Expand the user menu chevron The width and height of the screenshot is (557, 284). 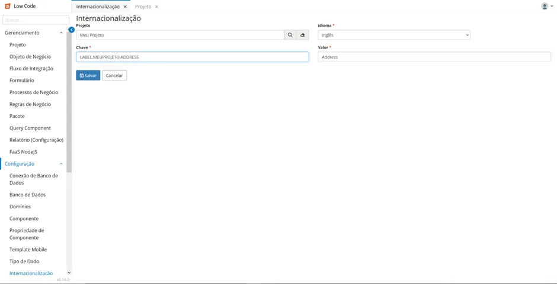point(551,7)
